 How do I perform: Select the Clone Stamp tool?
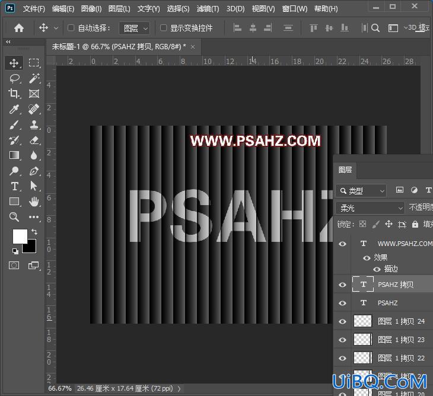pyautogui.click(x=34, y=124)
